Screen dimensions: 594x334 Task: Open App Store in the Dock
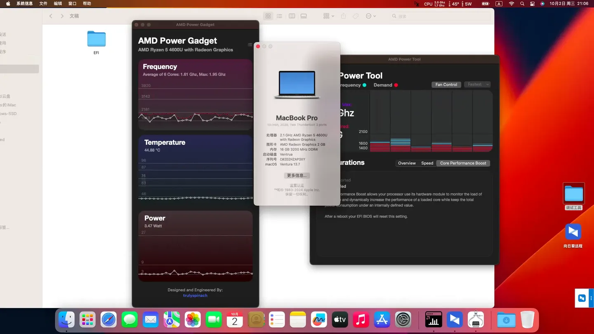[382, 320]
